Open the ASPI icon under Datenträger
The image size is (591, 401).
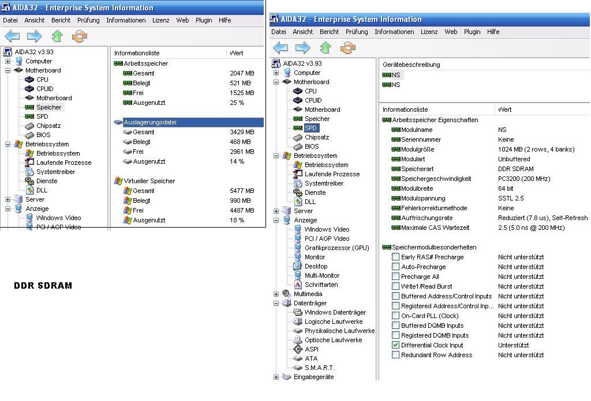[x=298, y=349]
